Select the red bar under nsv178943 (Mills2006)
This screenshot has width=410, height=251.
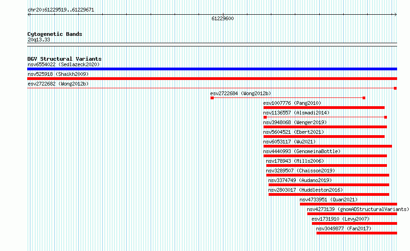pos(326,165)
